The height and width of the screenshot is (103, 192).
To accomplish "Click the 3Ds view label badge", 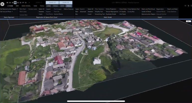I will point(189,21).
